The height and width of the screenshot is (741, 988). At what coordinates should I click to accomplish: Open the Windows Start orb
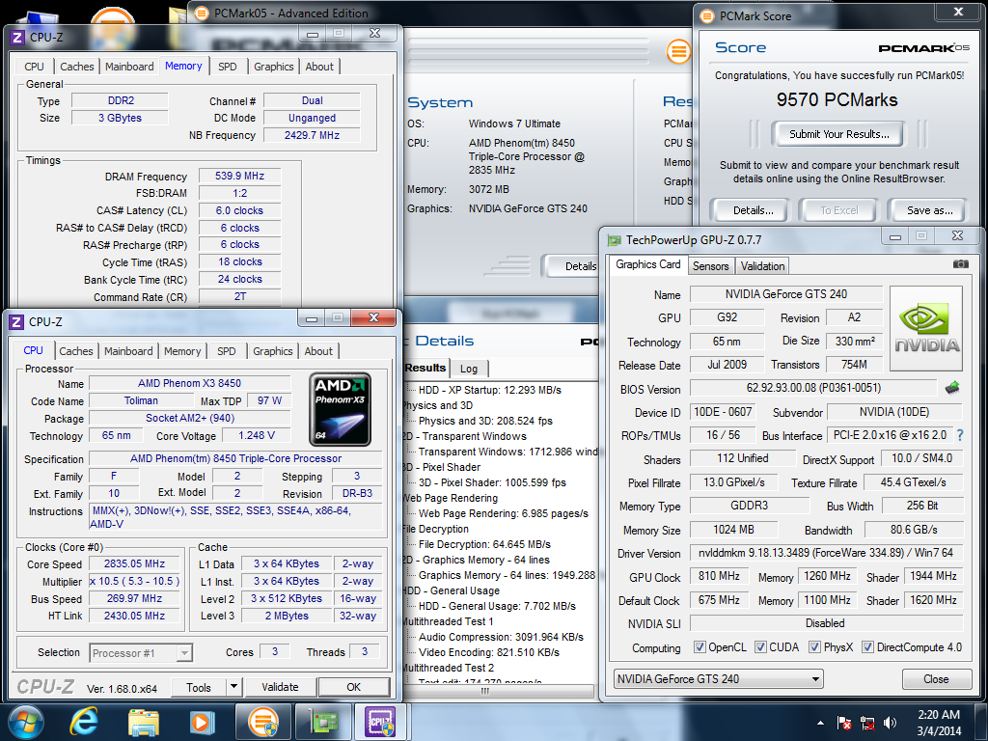point(26,722)
